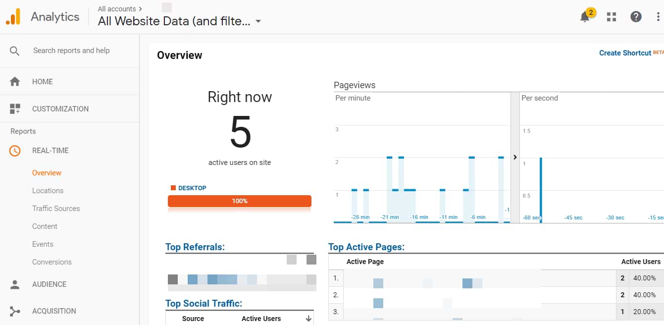
Task: Open the Top Referrals link
Action: click(195, 247)
